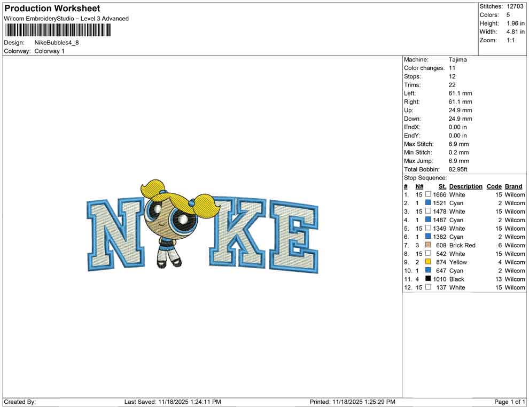Click the design name "NikeBubbles4_8"
The width and height of the screenshot is (529, 407).
[x=57, y=43]
